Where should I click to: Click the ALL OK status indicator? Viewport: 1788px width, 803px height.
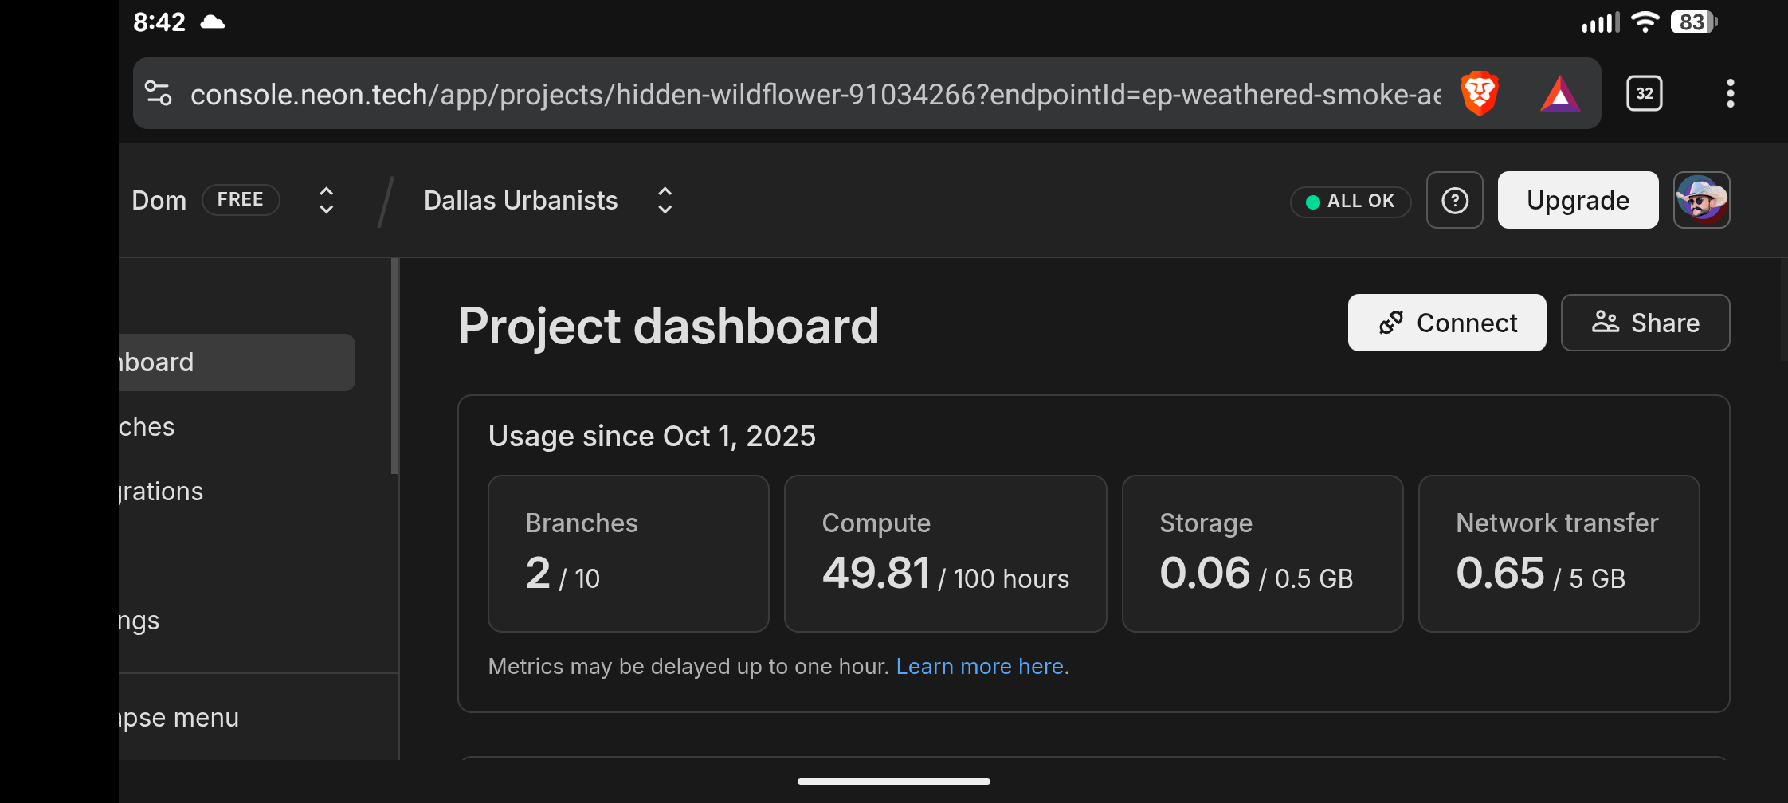1351,202
